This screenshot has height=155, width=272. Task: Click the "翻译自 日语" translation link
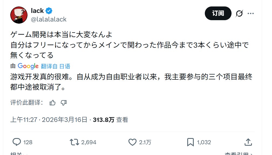56,66
